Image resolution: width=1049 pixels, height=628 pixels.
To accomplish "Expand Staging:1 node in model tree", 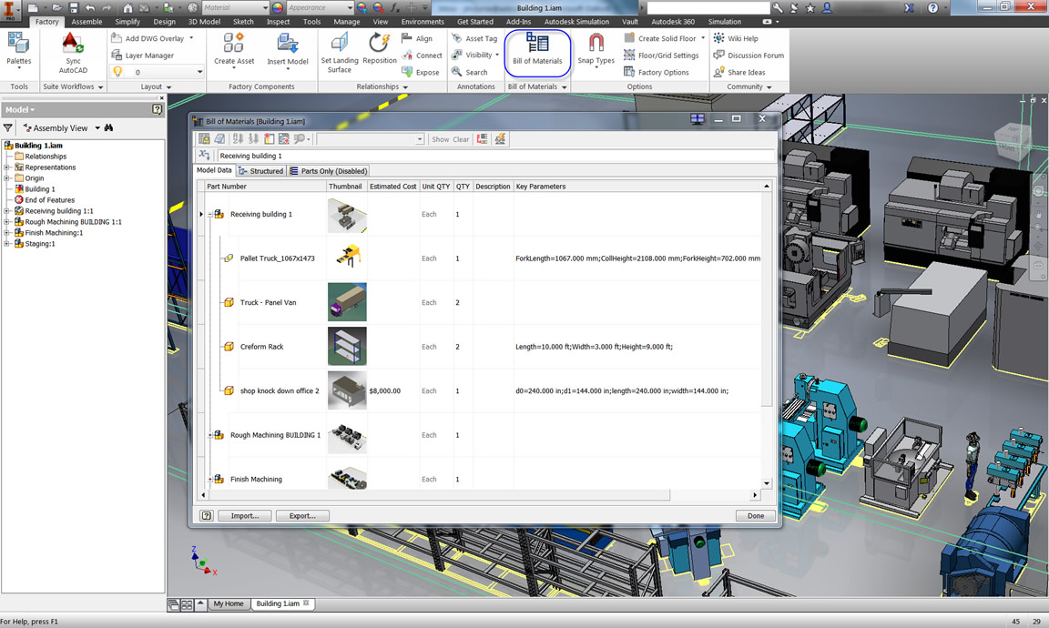I will point(6,244).
